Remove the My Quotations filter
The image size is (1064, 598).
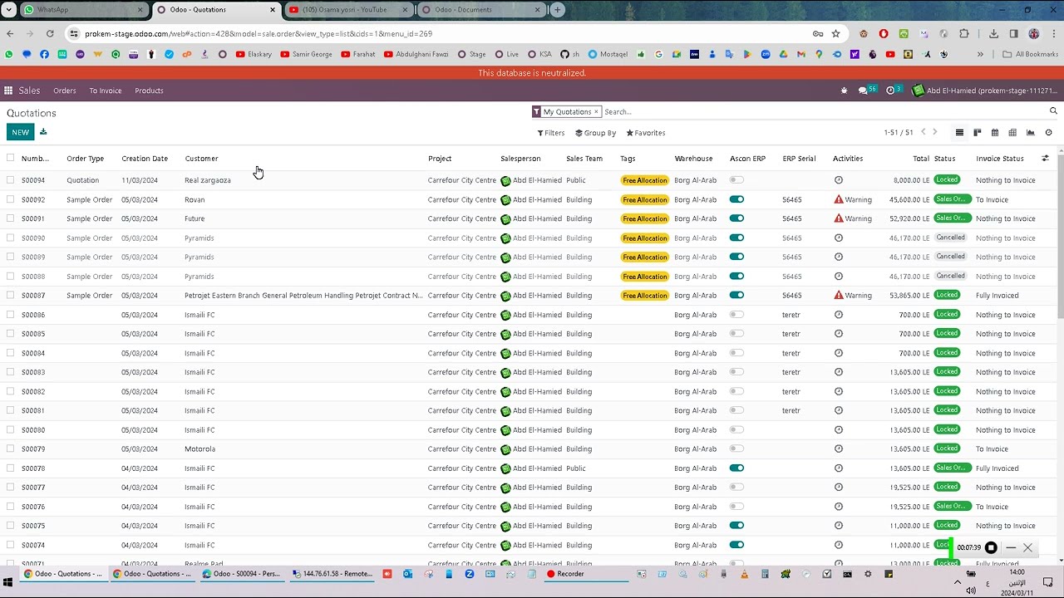pos(596,111)
